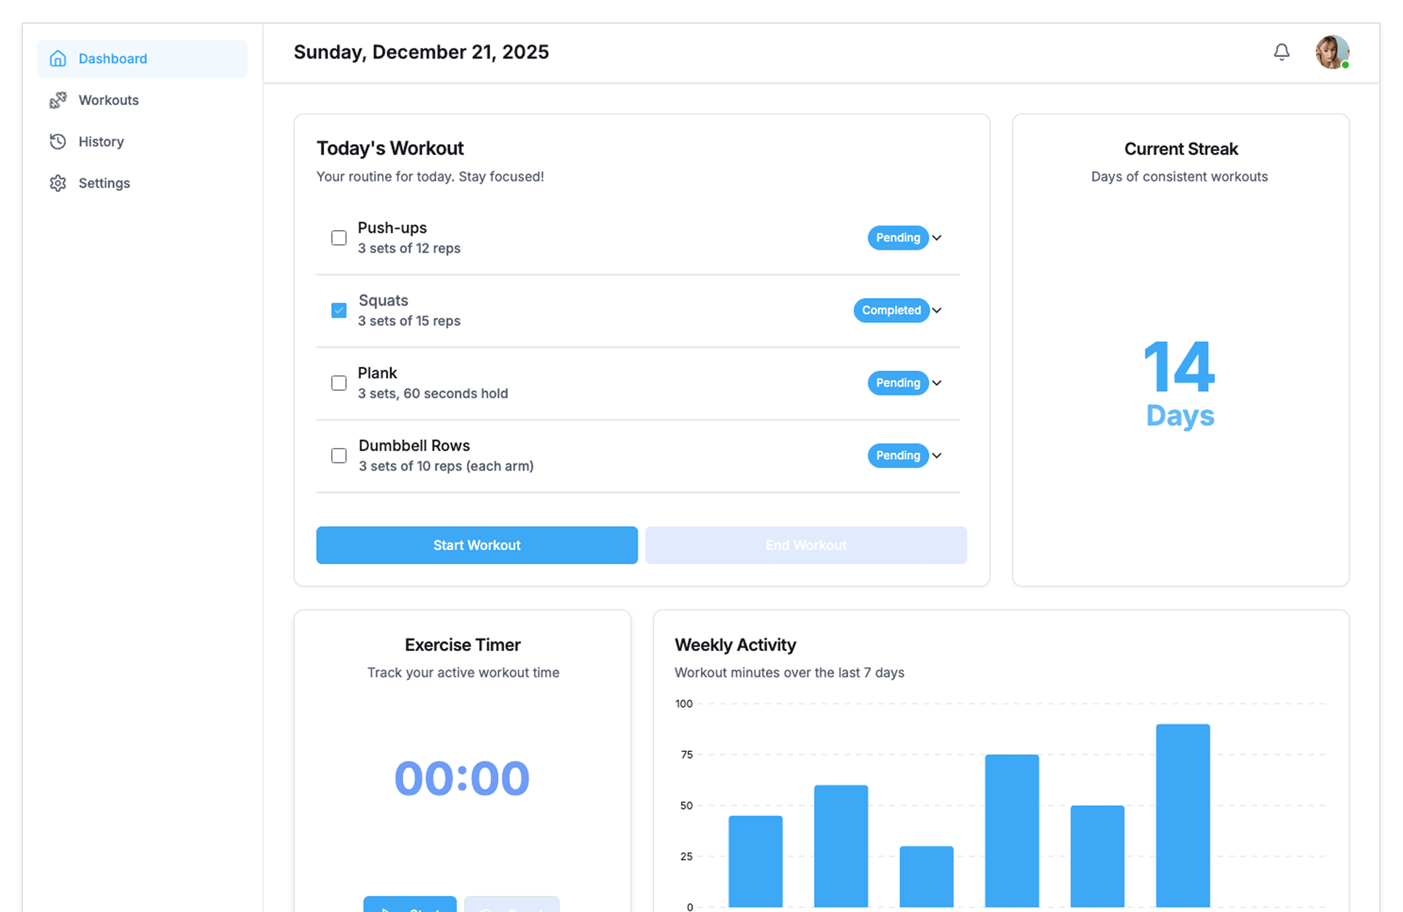Click the Settings gear icon
1403x912 pixels.
(x=58, y=183)
